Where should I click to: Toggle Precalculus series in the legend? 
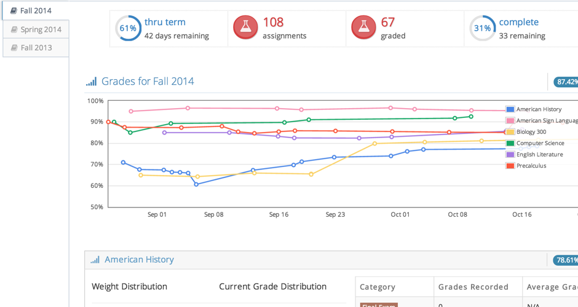tap(531, 166)
